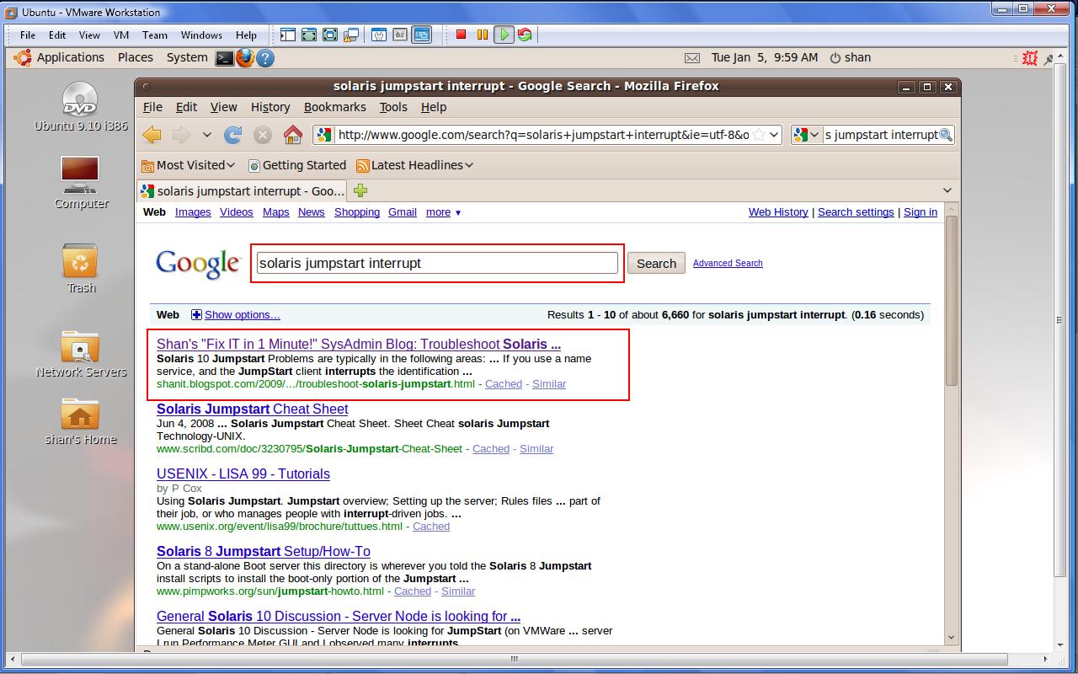The width and height of the screenshot is (1078, 674).
Task: Open the shan user power menu
Action: point(850,57)
